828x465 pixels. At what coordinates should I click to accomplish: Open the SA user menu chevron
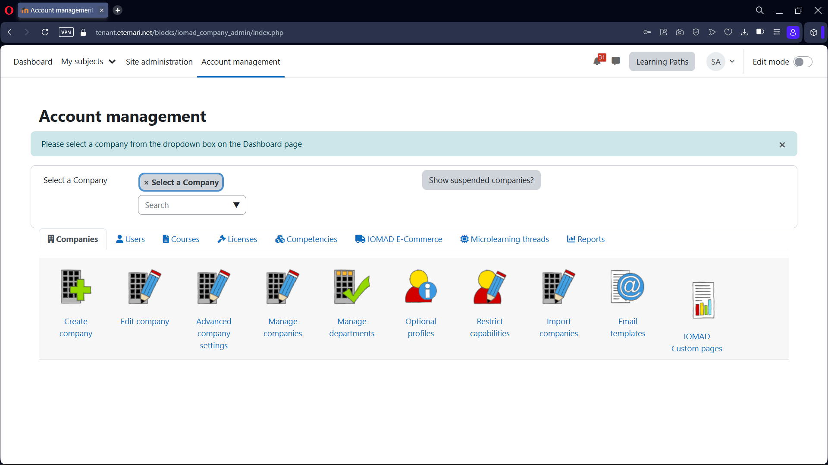732,62
